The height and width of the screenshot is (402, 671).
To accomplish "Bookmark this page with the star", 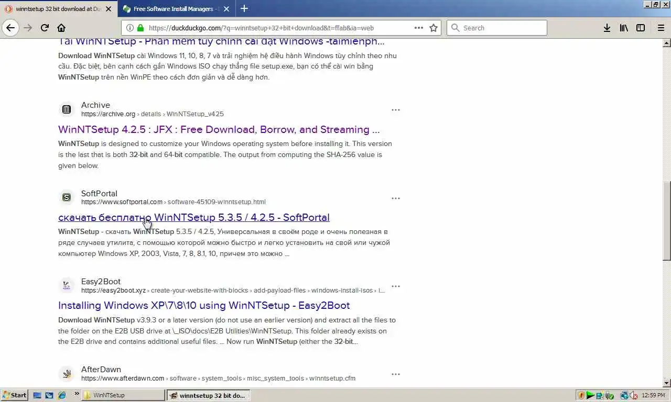I will (x=434, y=28).
